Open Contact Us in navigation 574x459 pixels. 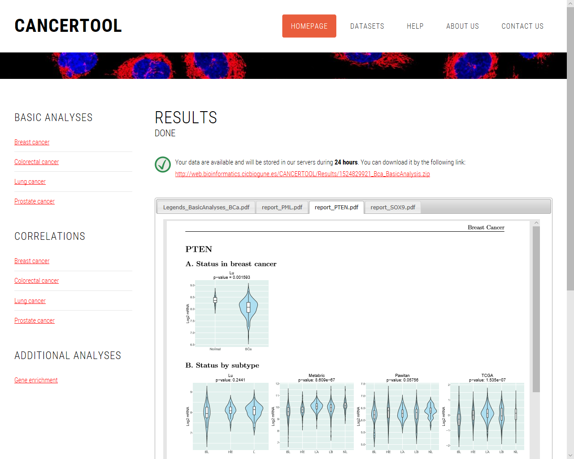[522, 26]
